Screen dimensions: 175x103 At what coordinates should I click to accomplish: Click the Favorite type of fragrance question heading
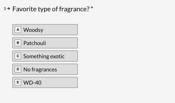[x=51, y=9]
